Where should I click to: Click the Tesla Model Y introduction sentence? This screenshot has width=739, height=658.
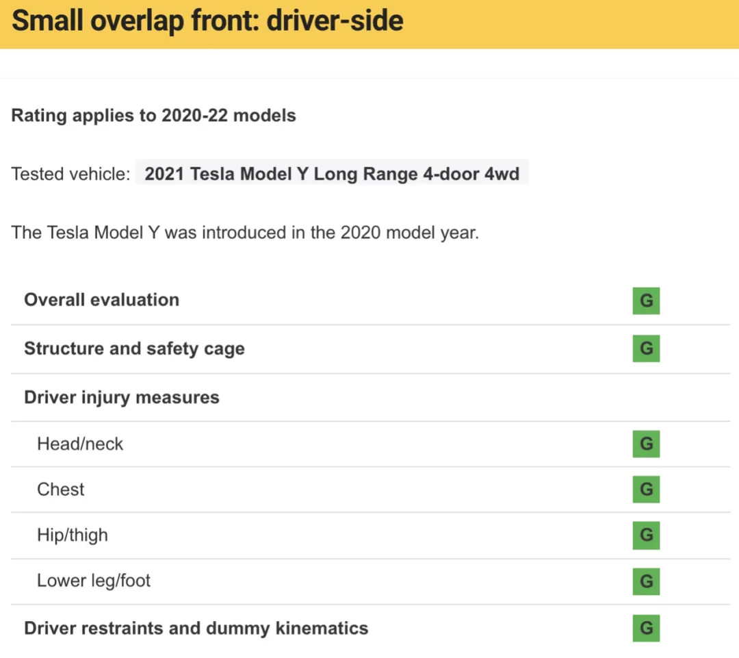click(x=245, y=233)
